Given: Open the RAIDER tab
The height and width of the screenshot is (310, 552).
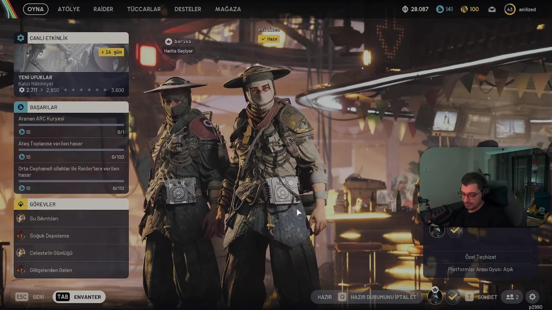Looking at the screenshot, I should [103, 9].
